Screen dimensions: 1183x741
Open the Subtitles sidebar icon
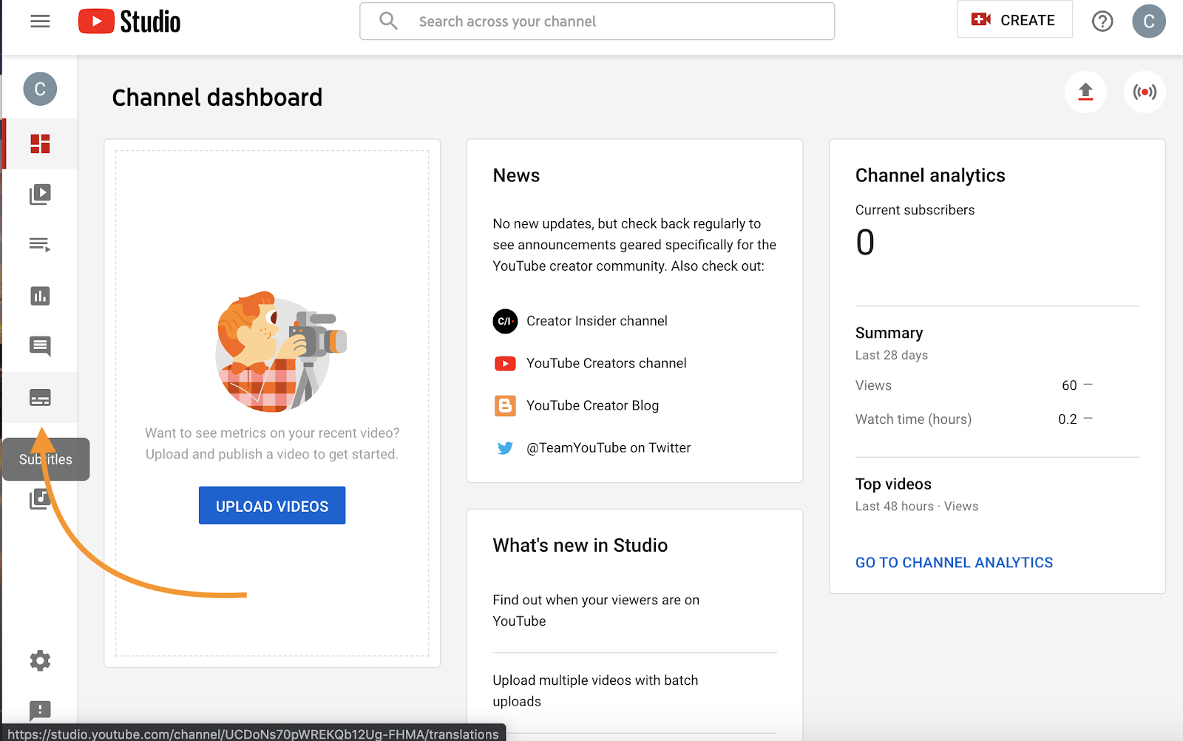[40, 398]
